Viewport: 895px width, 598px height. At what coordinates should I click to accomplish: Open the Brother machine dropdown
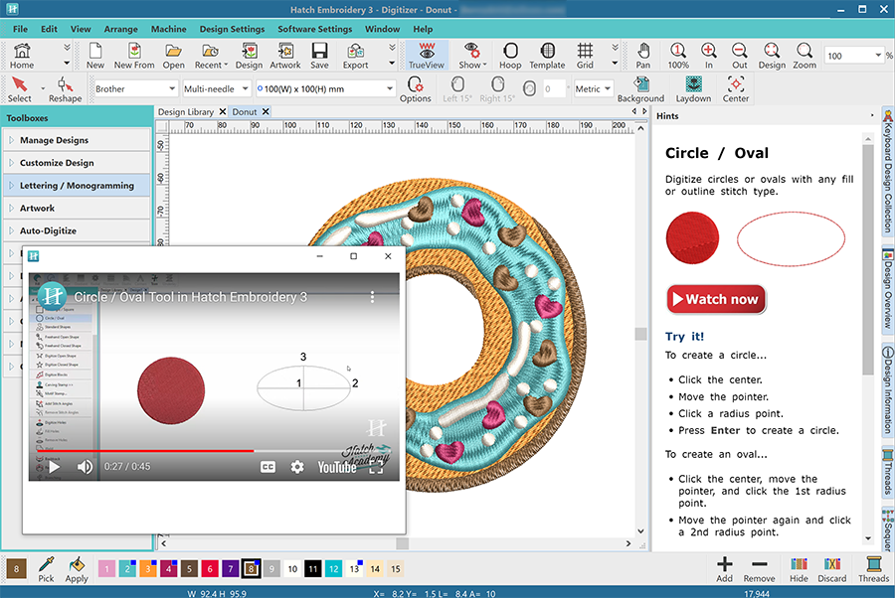pos(135,89)
